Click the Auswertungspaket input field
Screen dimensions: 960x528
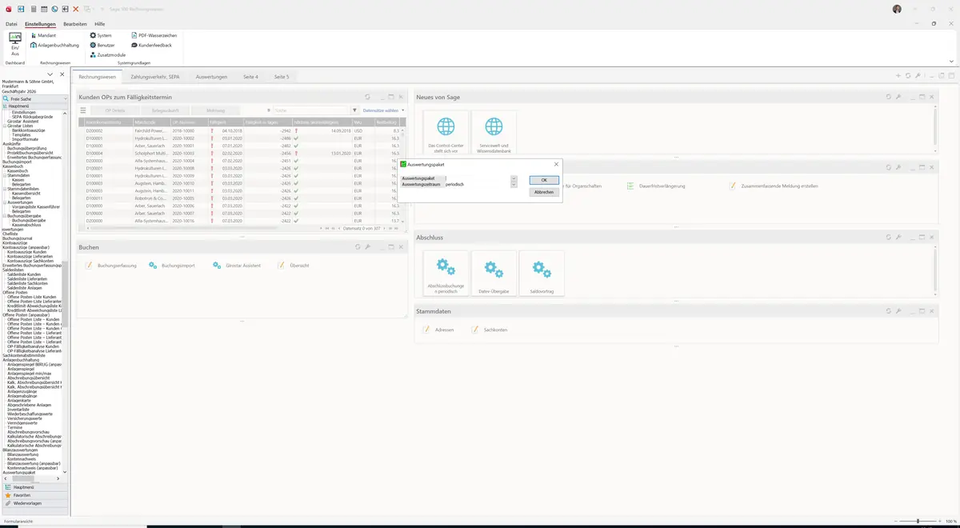(478, 178)
